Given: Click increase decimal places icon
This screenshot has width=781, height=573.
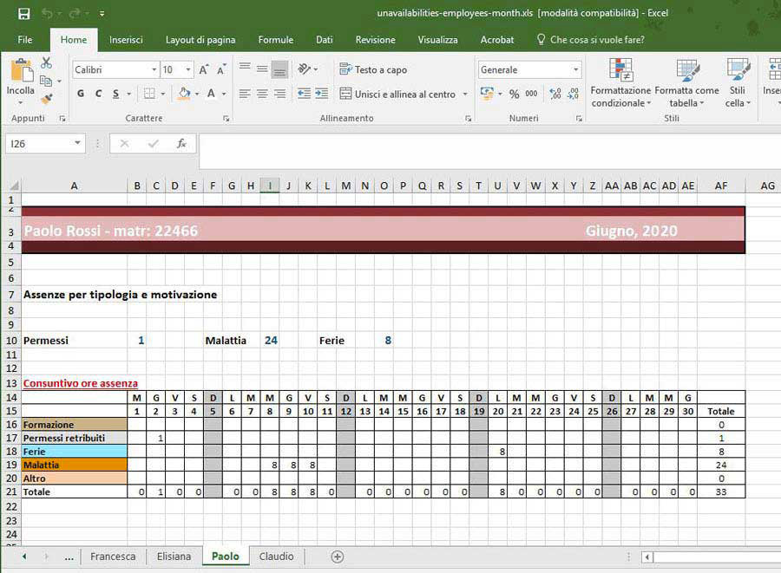Looking at the screenshot, I should (x=555, y=94).
